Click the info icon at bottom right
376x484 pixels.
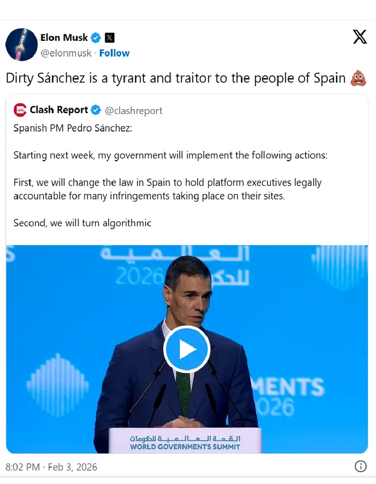[360, 466]
